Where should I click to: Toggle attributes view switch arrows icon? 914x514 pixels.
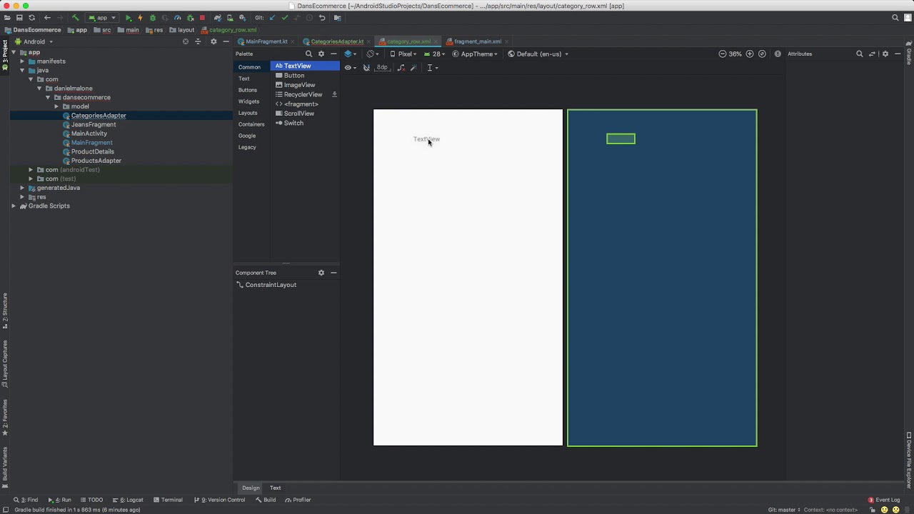pos(873,54)
